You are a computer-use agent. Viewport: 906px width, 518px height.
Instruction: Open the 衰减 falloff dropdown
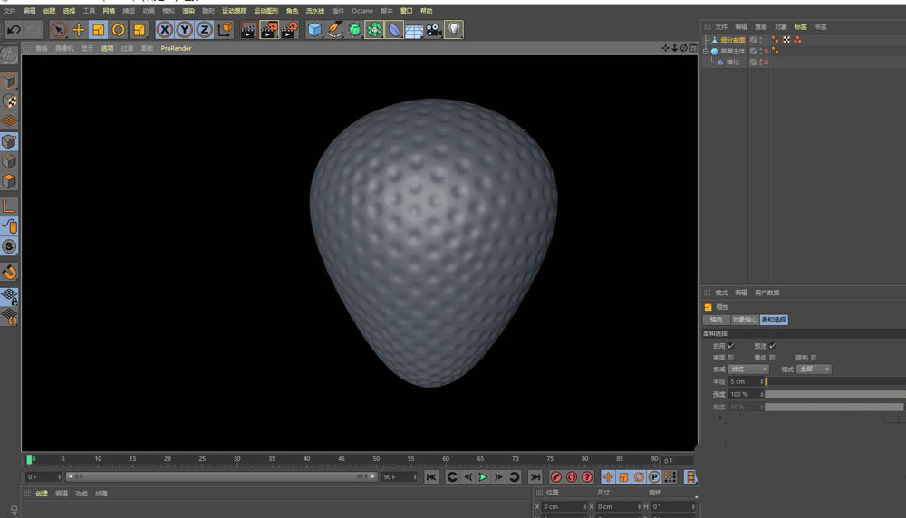point(748,369)
